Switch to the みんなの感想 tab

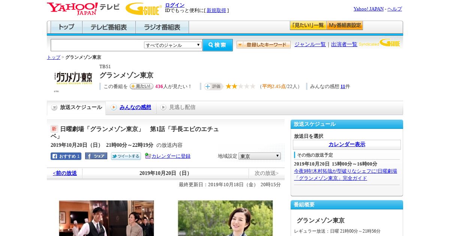point(131,108)
